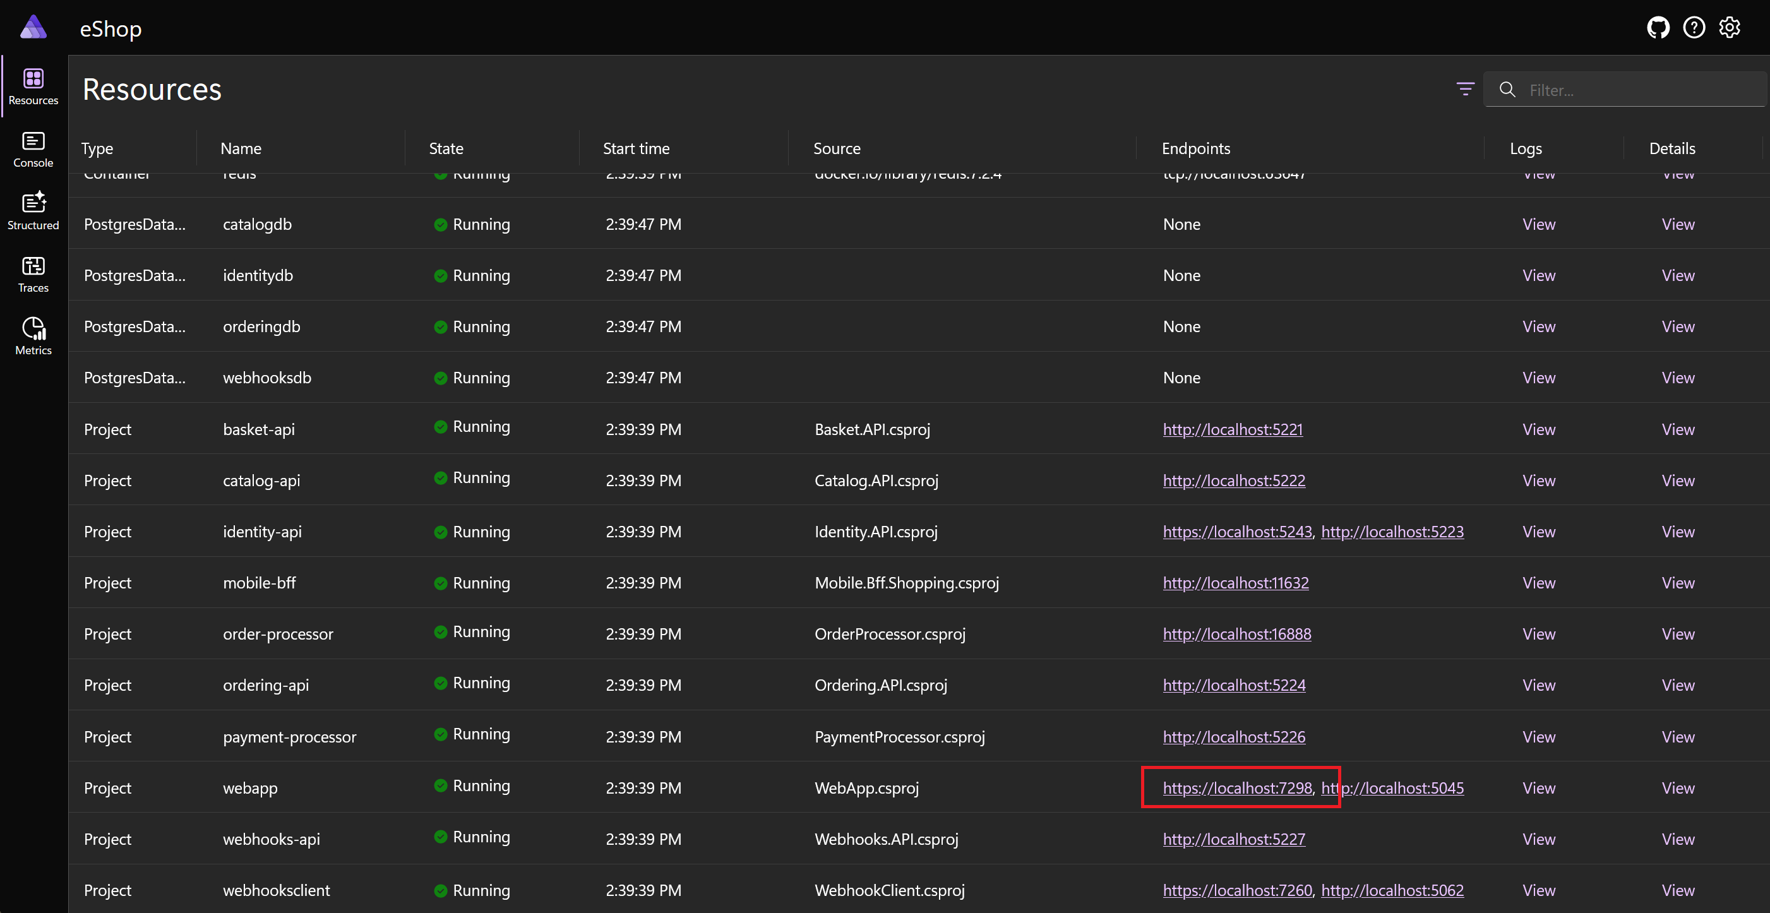Viewport: 1770px width, 913px height.
Task: View logs for catalog-api
Action: click(1538, 480)
